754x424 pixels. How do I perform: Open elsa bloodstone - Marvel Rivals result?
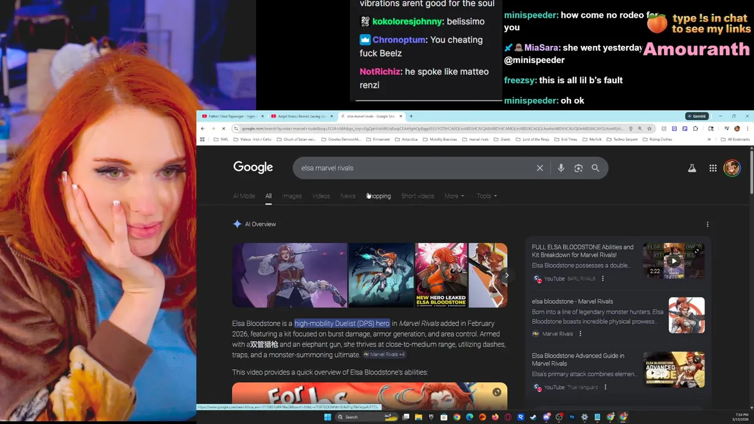[572, 302]
